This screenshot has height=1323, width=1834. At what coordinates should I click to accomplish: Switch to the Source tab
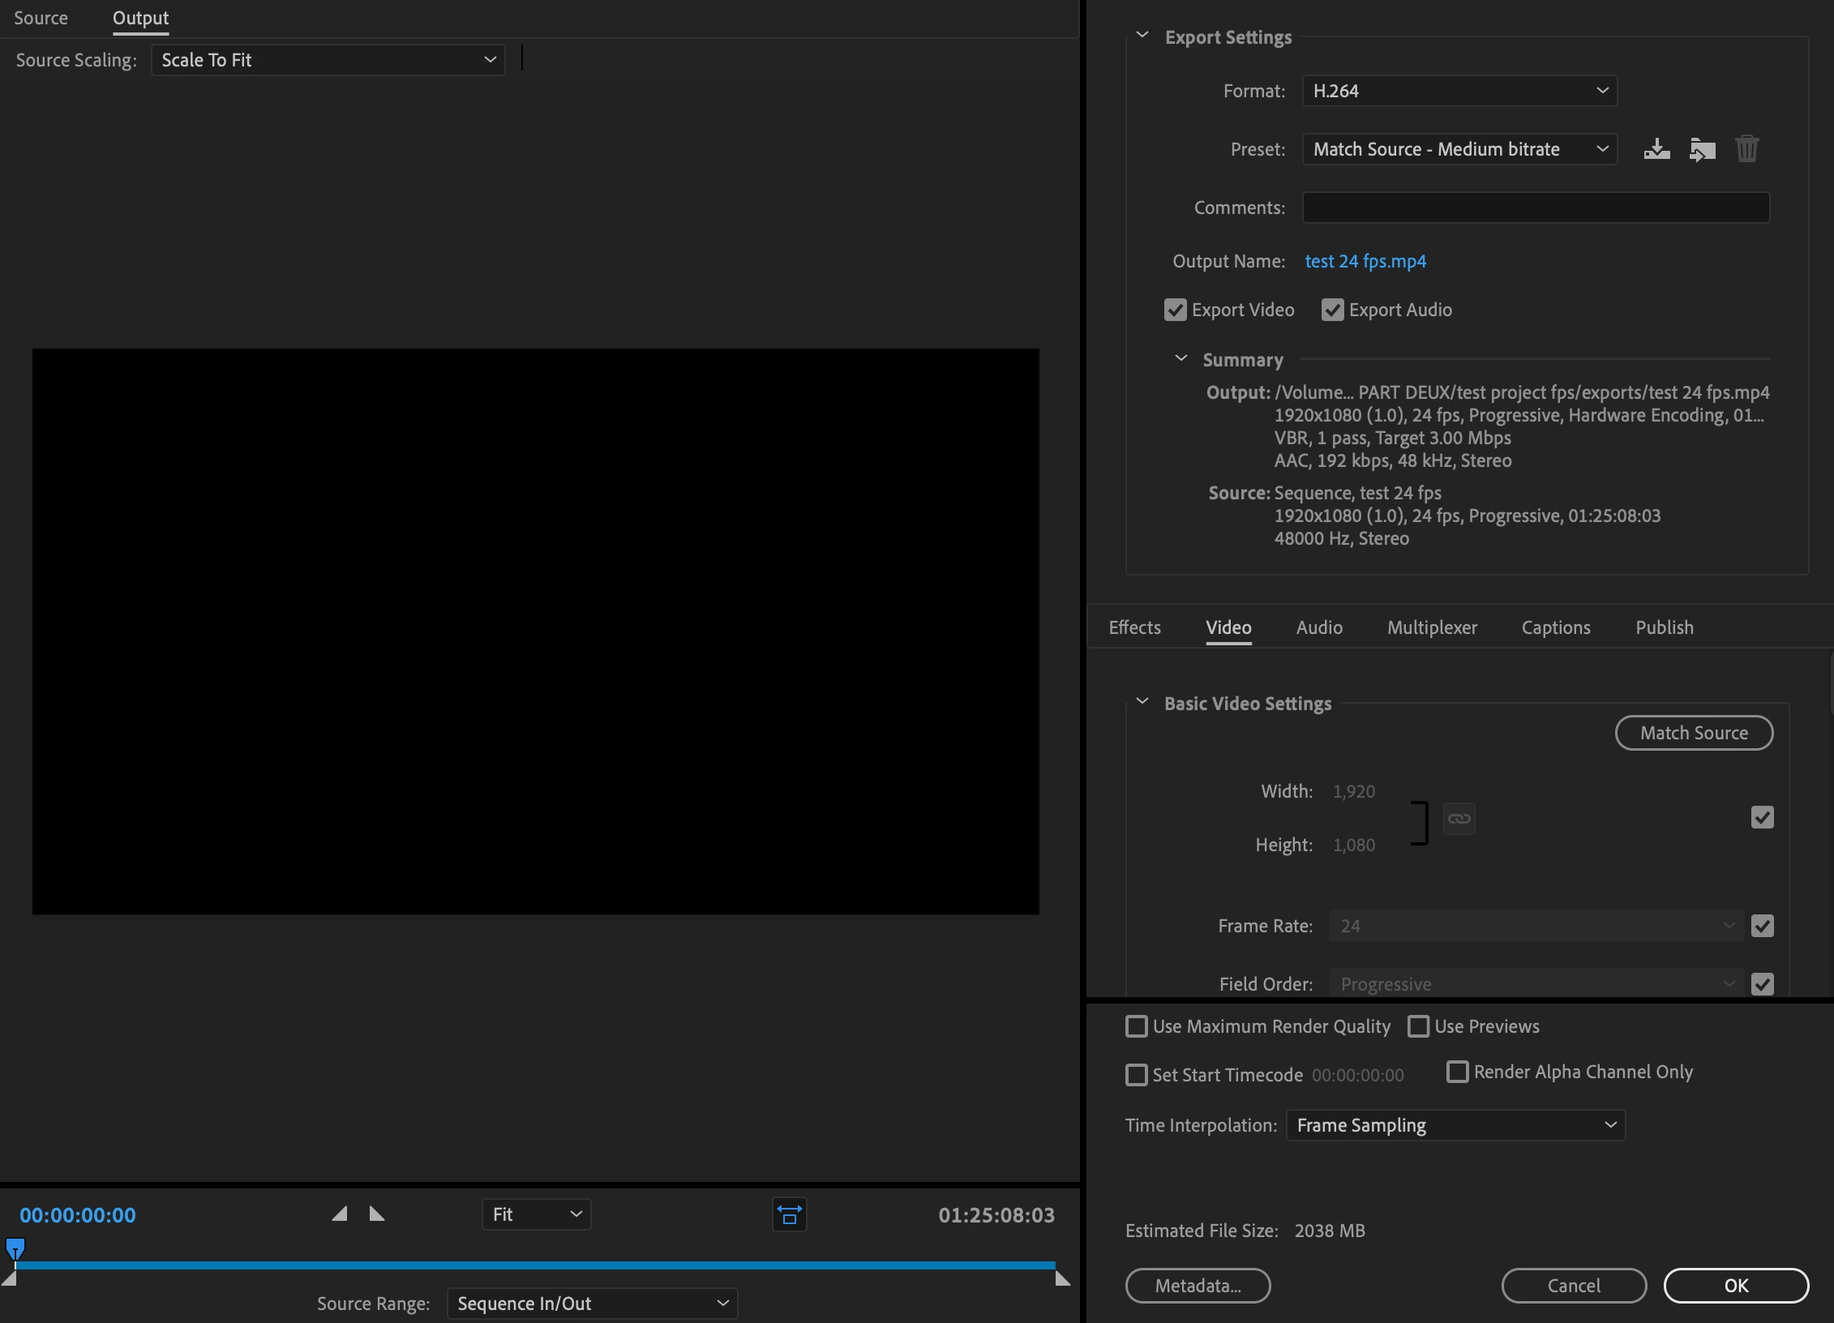click(41, 18)
